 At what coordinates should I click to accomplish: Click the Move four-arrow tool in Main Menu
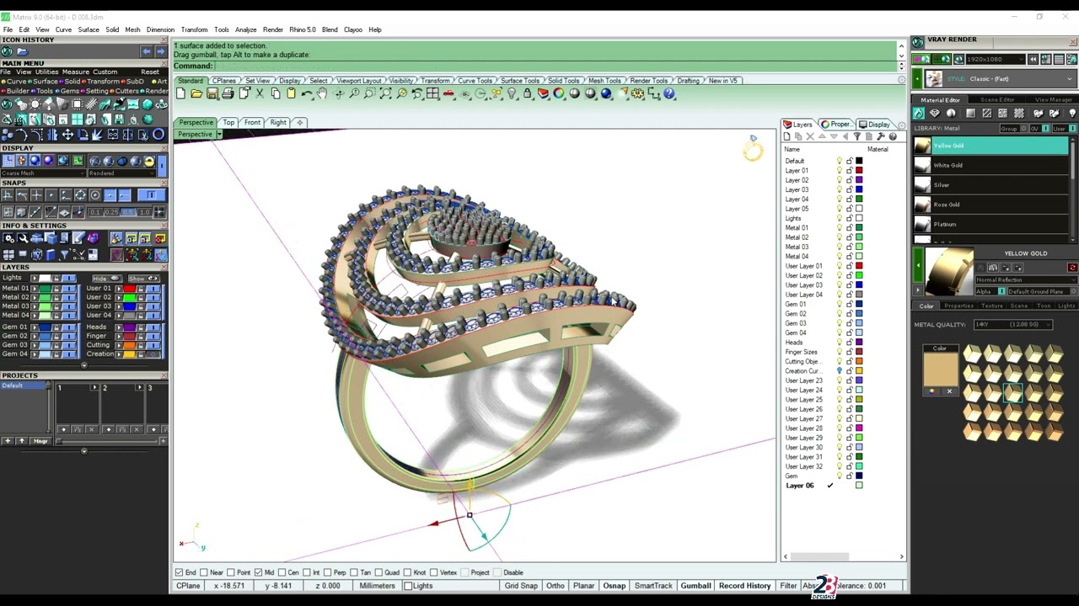[x=67, y=135]
